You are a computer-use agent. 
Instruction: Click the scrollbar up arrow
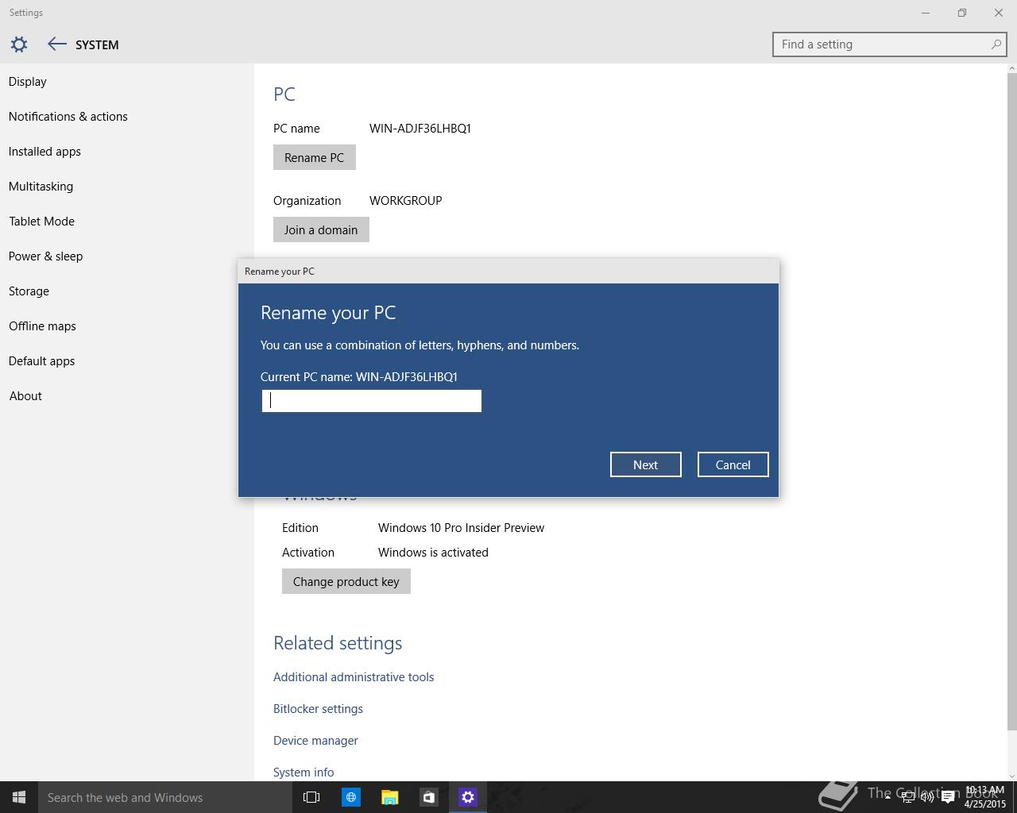click(1011, 69)
